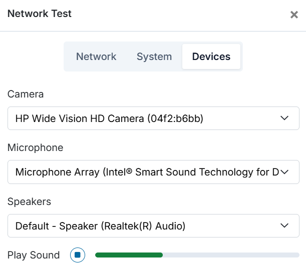Select the Devices tab
Image resolution: width=306 pixels, height=269 pixels.
tap(211, 56)
